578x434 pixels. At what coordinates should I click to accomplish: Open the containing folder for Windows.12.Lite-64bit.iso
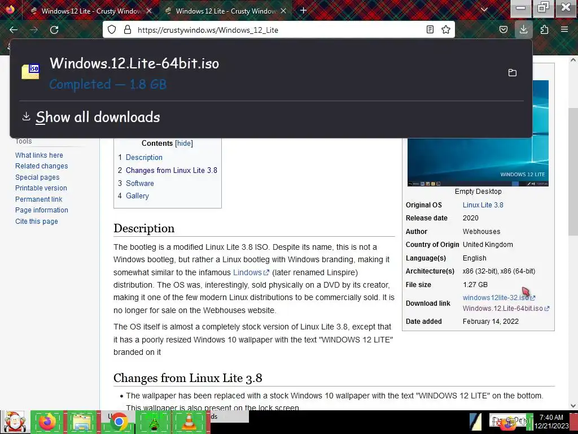point(512,73)
